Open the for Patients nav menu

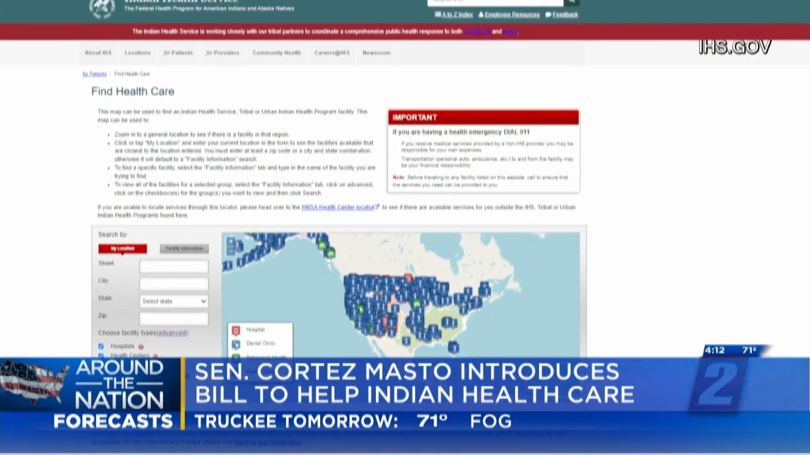coord(178,53)
